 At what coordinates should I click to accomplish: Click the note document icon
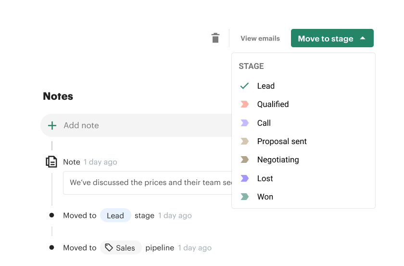(x=51, y=162)
